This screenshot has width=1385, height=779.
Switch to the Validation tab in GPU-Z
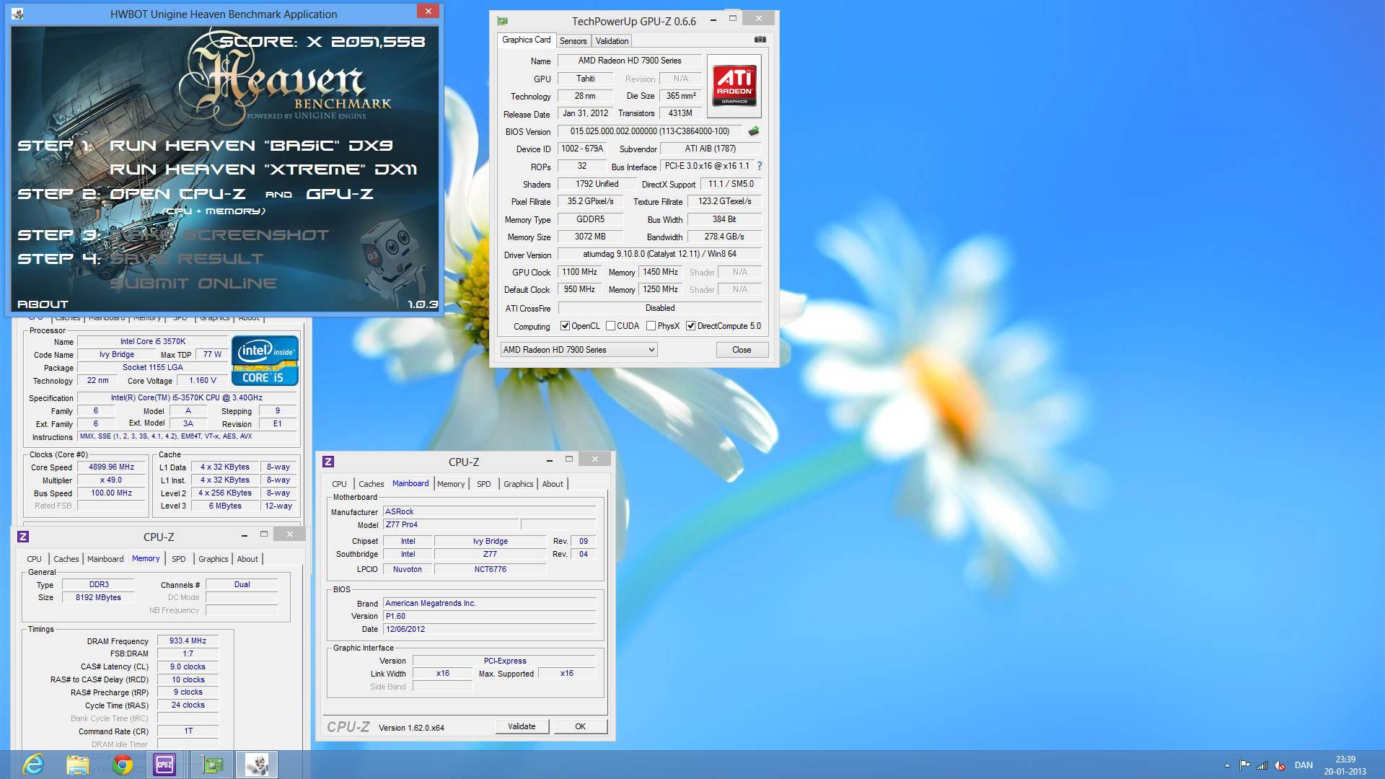point(612,41)
